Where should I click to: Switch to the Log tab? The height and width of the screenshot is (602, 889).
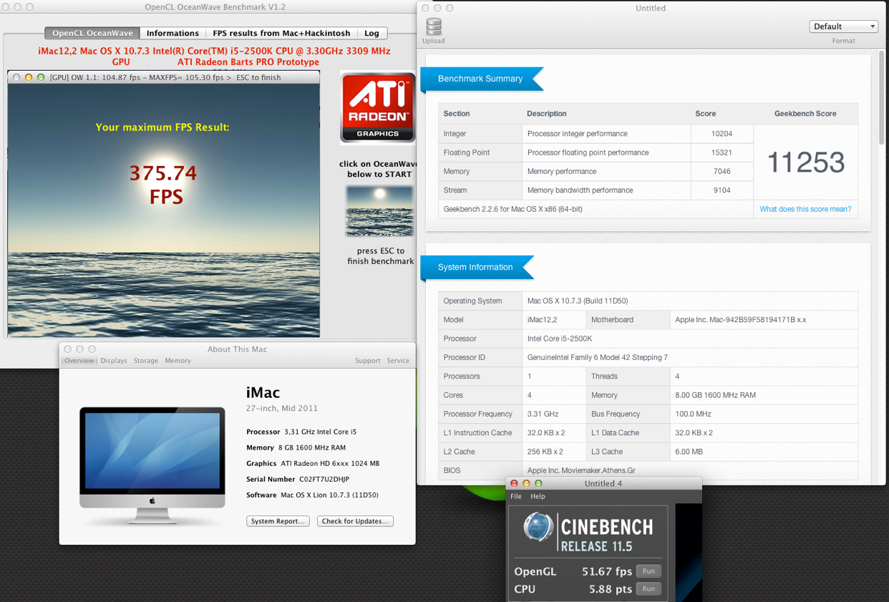371,33
